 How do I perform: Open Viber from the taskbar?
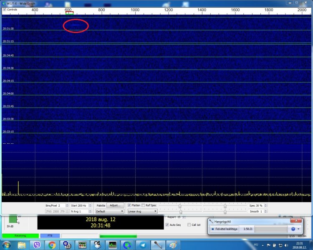tap(37, 245)
